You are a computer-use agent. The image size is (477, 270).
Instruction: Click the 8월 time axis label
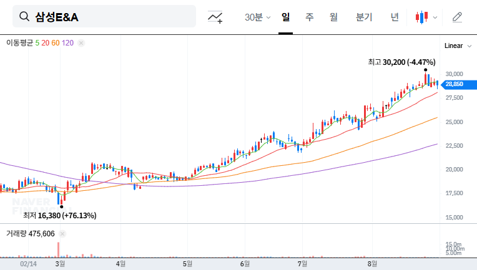[x=372, y=264]
